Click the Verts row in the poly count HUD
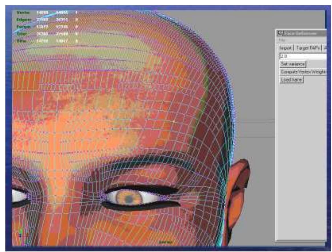 pos(47,13)
